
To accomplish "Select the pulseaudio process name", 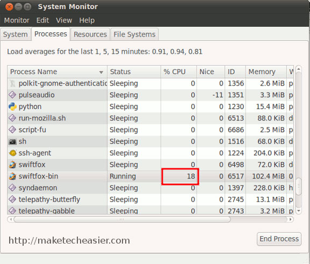I will [37, 95].
